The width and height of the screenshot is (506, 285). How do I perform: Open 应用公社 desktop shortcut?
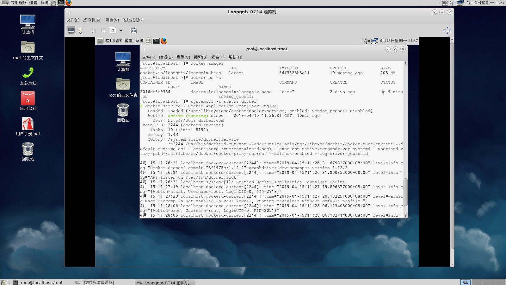(28, 101)
